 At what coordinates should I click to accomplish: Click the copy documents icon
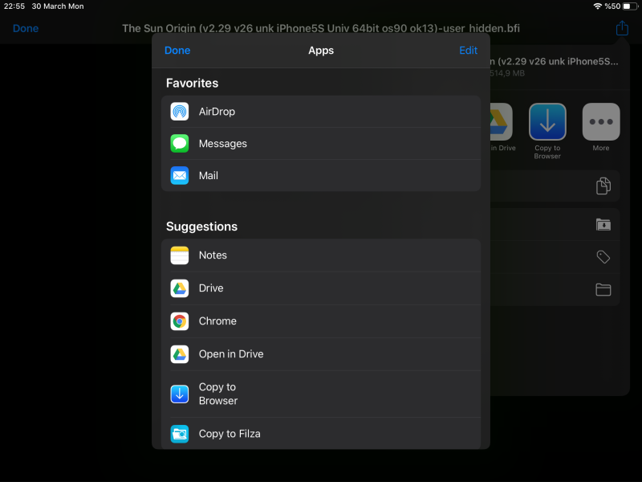click(603, 186)
